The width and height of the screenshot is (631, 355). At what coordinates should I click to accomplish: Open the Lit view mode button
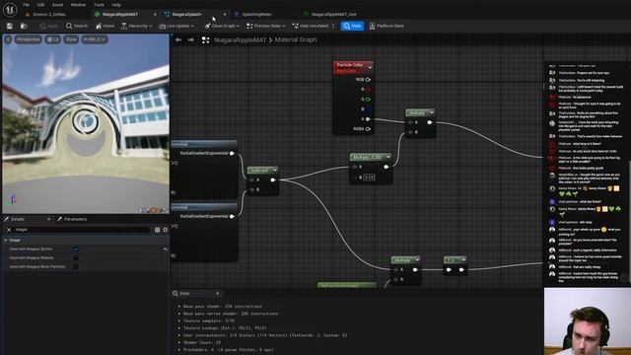pyautogui.click(x=52, y=39)
